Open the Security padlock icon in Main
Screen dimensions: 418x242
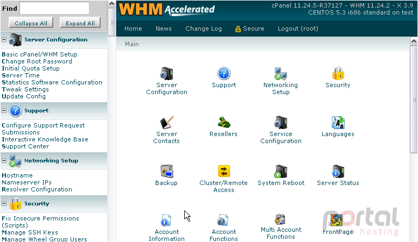pos(338,74)
